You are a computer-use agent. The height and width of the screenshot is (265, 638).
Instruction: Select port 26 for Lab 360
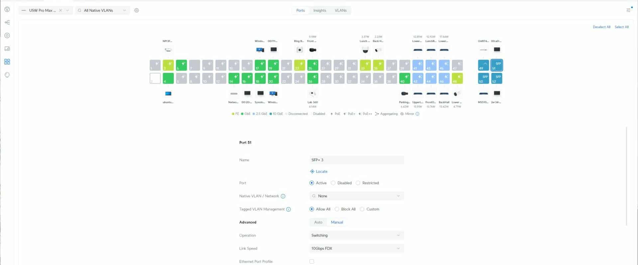(x=313, y=78)
